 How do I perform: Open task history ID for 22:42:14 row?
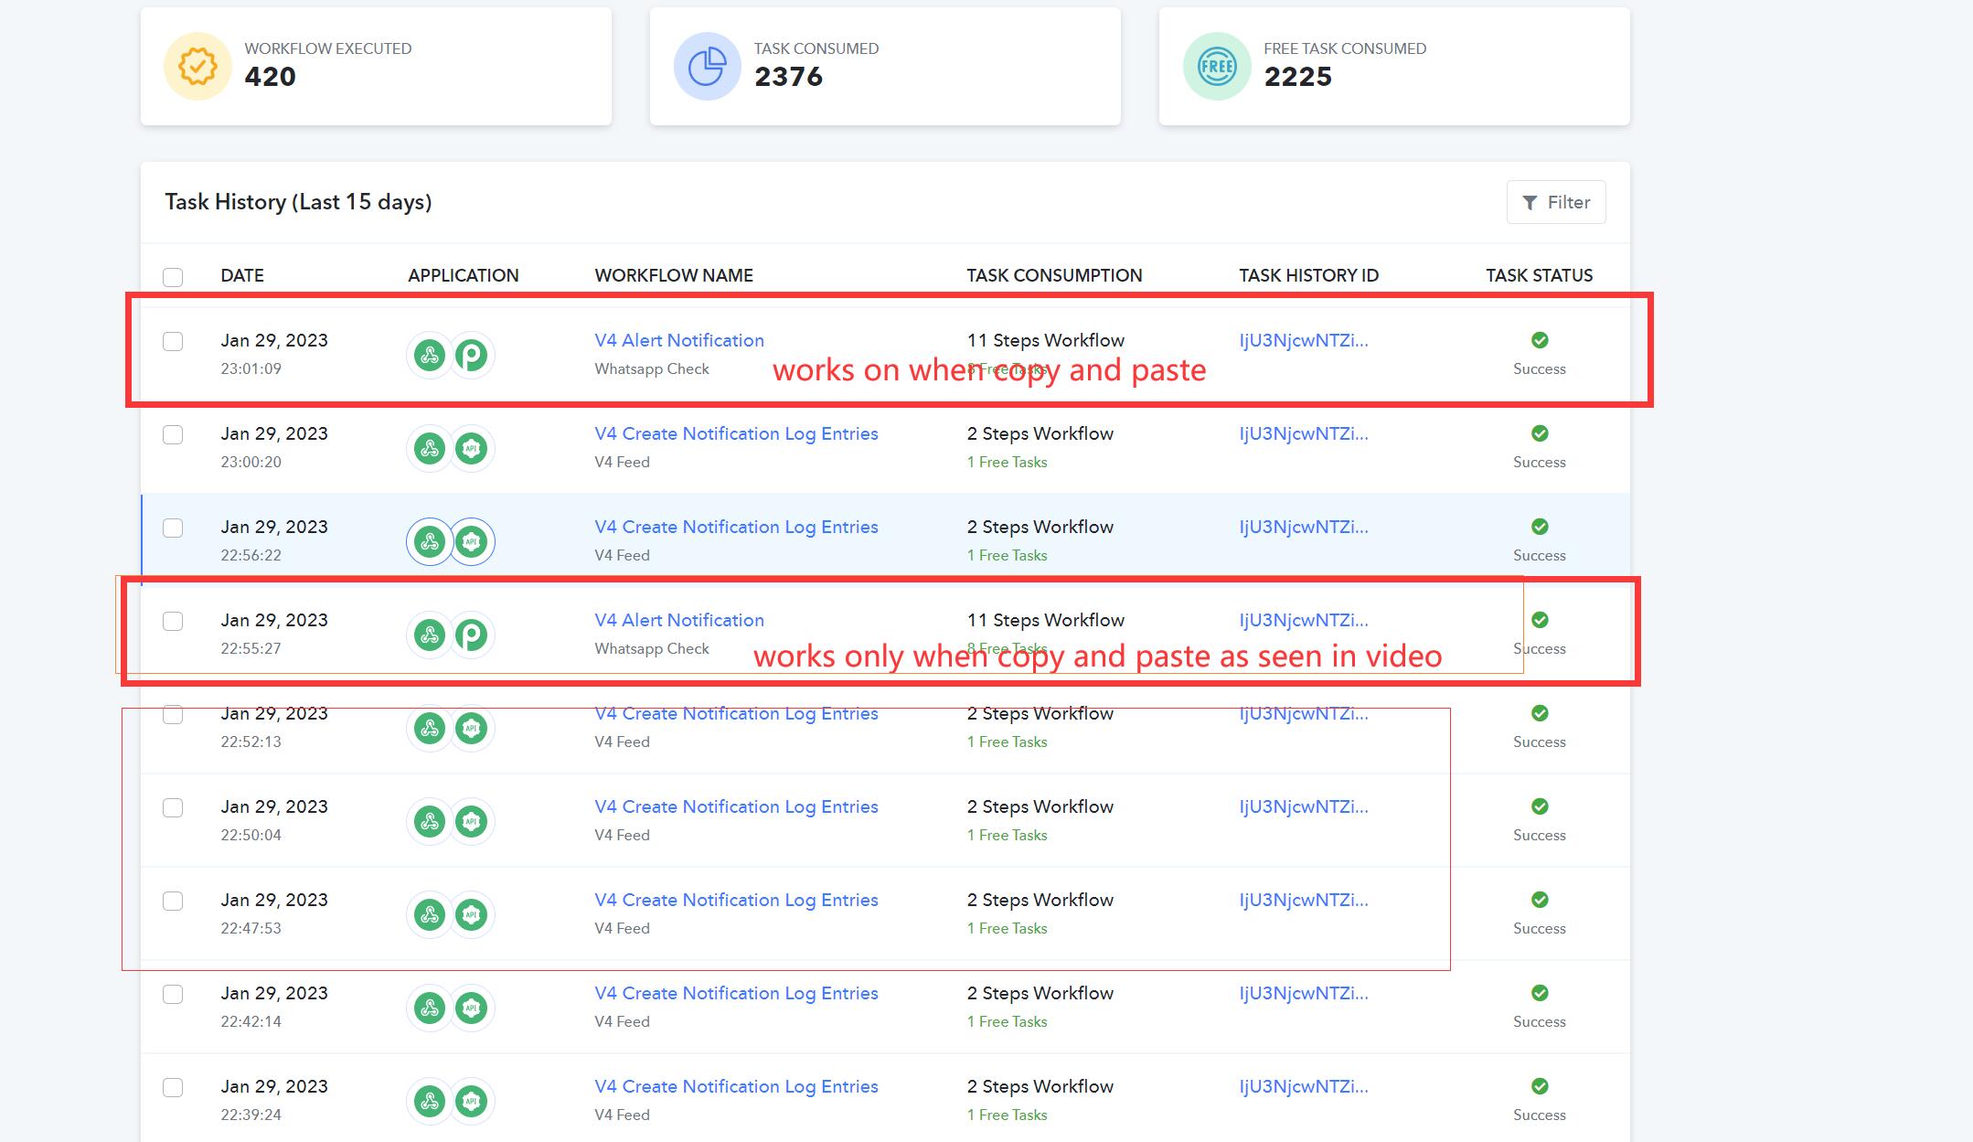point(1304,993)
